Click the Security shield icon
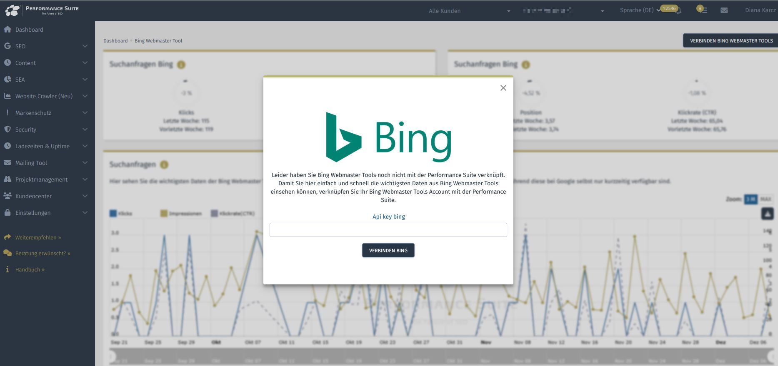 (8, 129)
